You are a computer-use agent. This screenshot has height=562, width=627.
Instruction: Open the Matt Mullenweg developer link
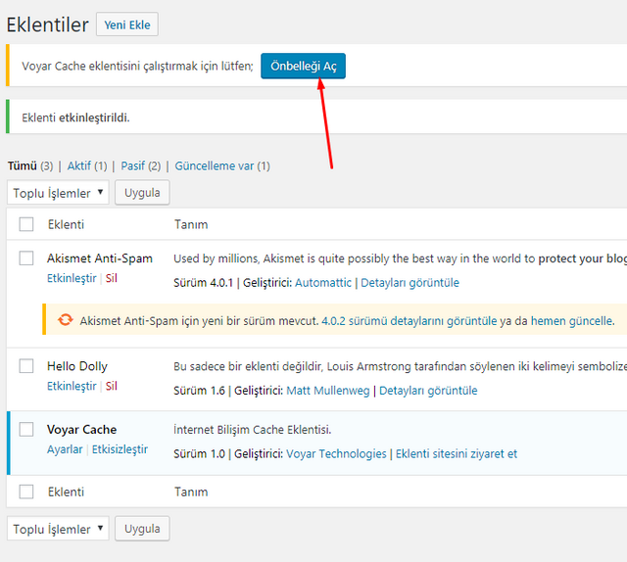click(328, 391)
